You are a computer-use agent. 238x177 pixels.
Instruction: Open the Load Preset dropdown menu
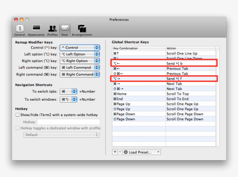(x=141, y=152)
